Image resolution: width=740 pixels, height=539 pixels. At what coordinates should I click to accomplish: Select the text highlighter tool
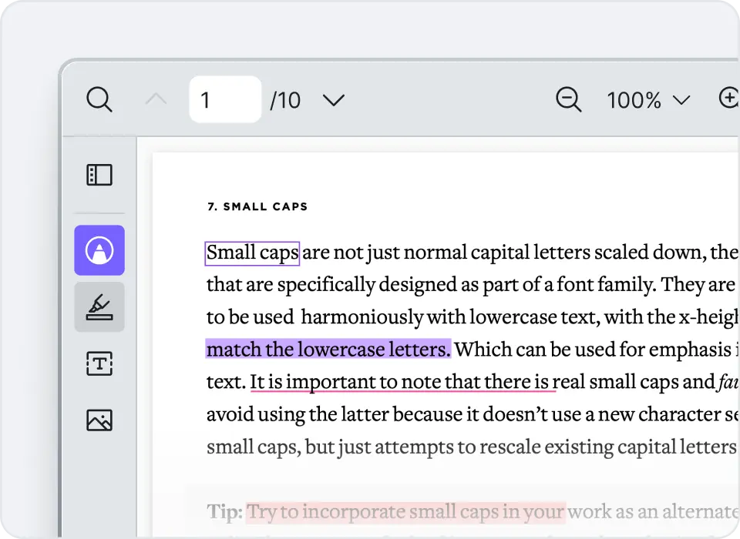99,307
